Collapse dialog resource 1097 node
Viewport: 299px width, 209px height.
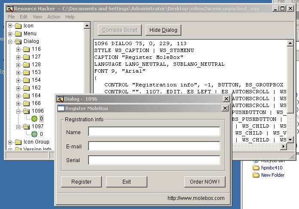coord(18,127)
